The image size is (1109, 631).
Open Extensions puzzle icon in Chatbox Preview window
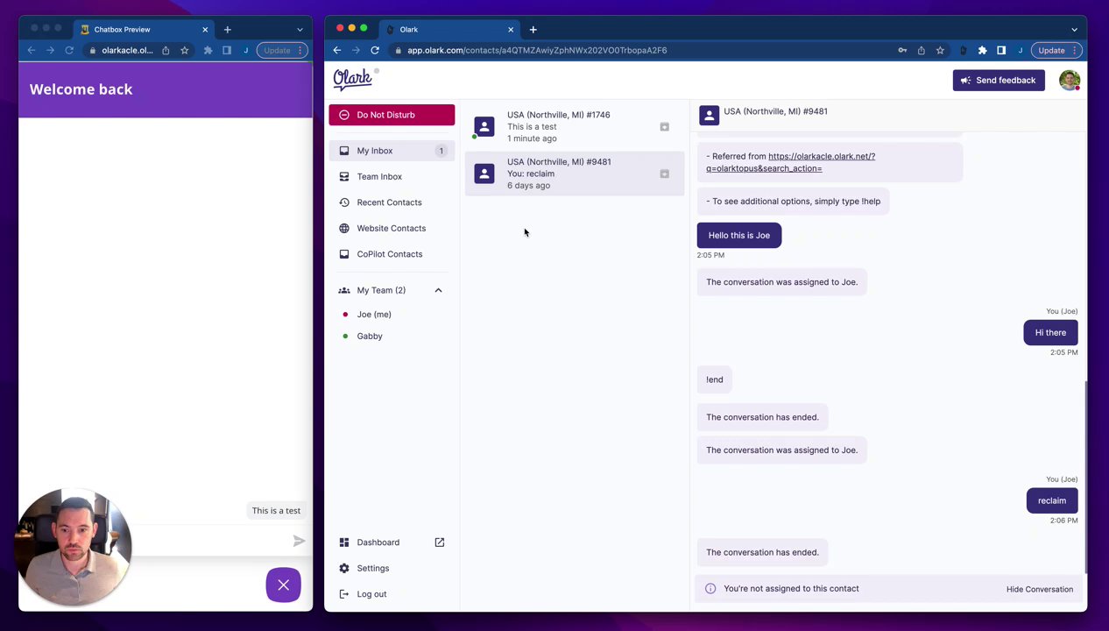point(208,50)
